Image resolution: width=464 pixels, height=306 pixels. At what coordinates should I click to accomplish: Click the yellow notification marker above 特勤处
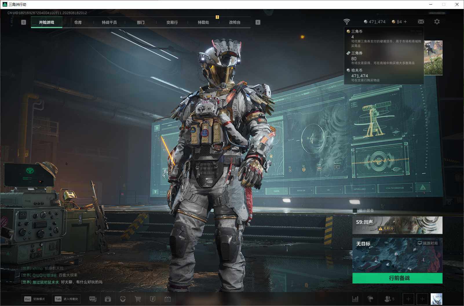(217, 17)
